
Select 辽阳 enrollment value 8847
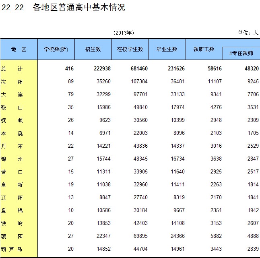click(105, 197)
